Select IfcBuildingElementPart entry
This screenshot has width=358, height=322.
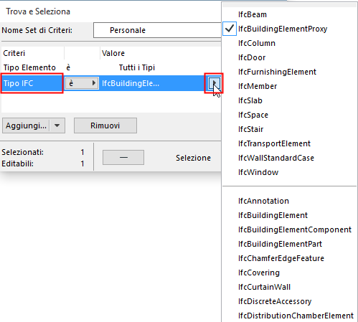289,244
